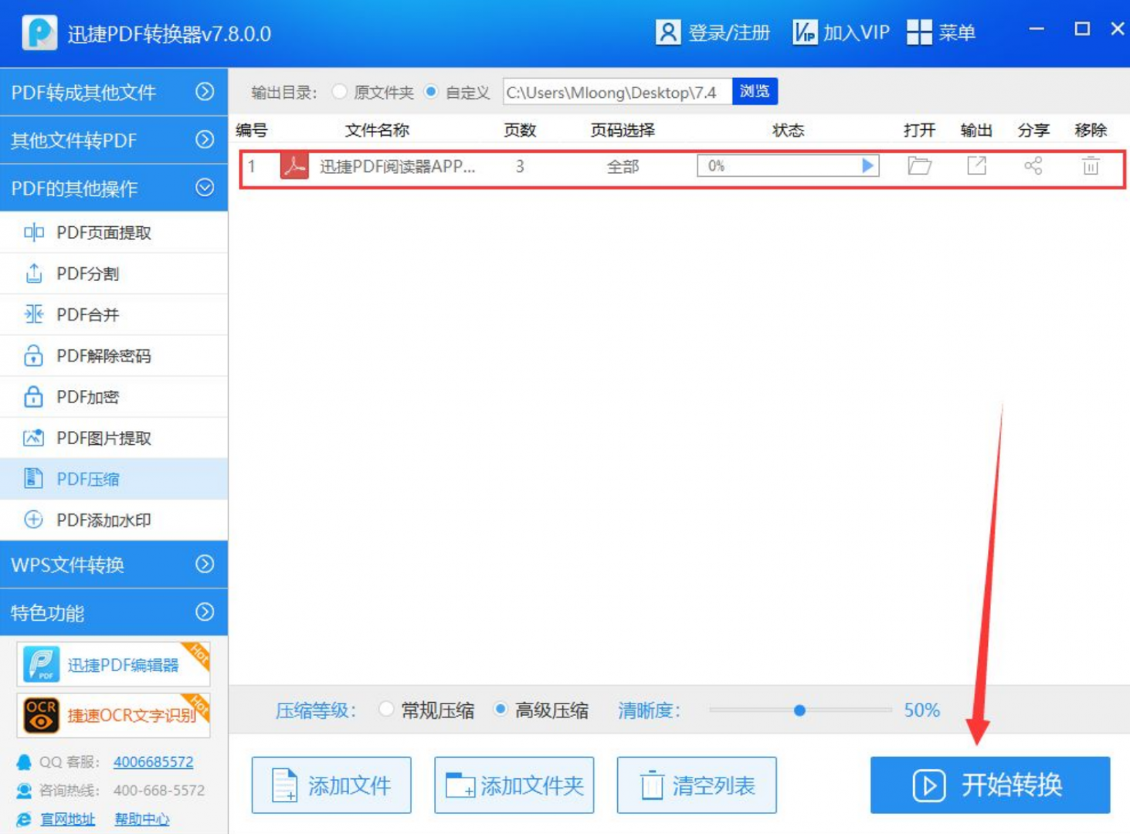
Task: Remove file 1 with trash icon
Action: coord(1091,165)
